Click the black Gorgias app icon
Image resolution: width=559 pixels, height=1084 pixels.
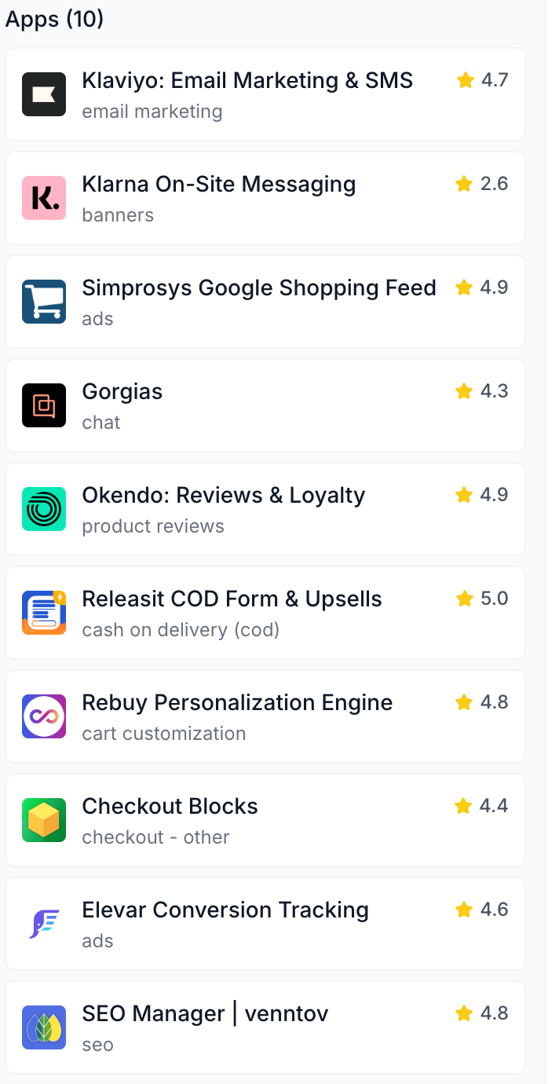pos(44,405)
